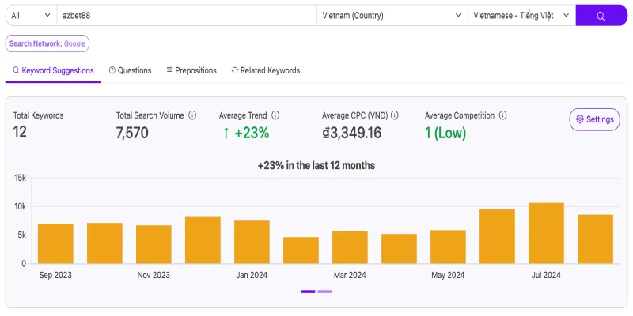This screenshot has height=316, width=633.
Task: Click the azbet88 keyword input field
Action: [186, 16]
